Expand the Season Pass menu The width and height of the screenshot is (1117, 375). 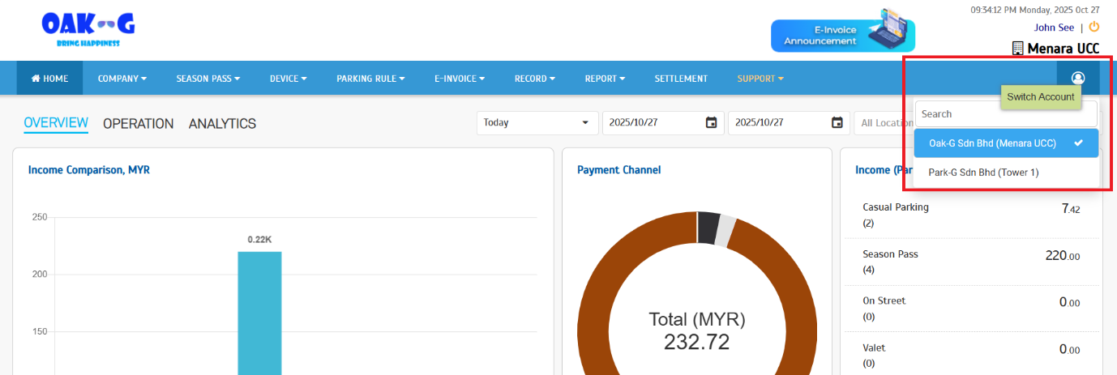[208, 79]
